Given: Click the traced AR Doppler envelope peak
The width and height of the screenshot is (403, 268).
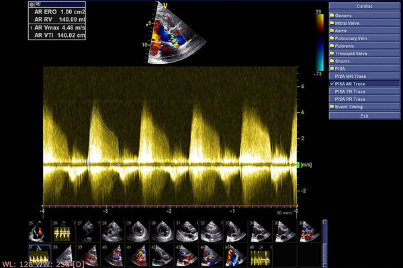Looking at the screenshot, I should (x=94, y=107).
